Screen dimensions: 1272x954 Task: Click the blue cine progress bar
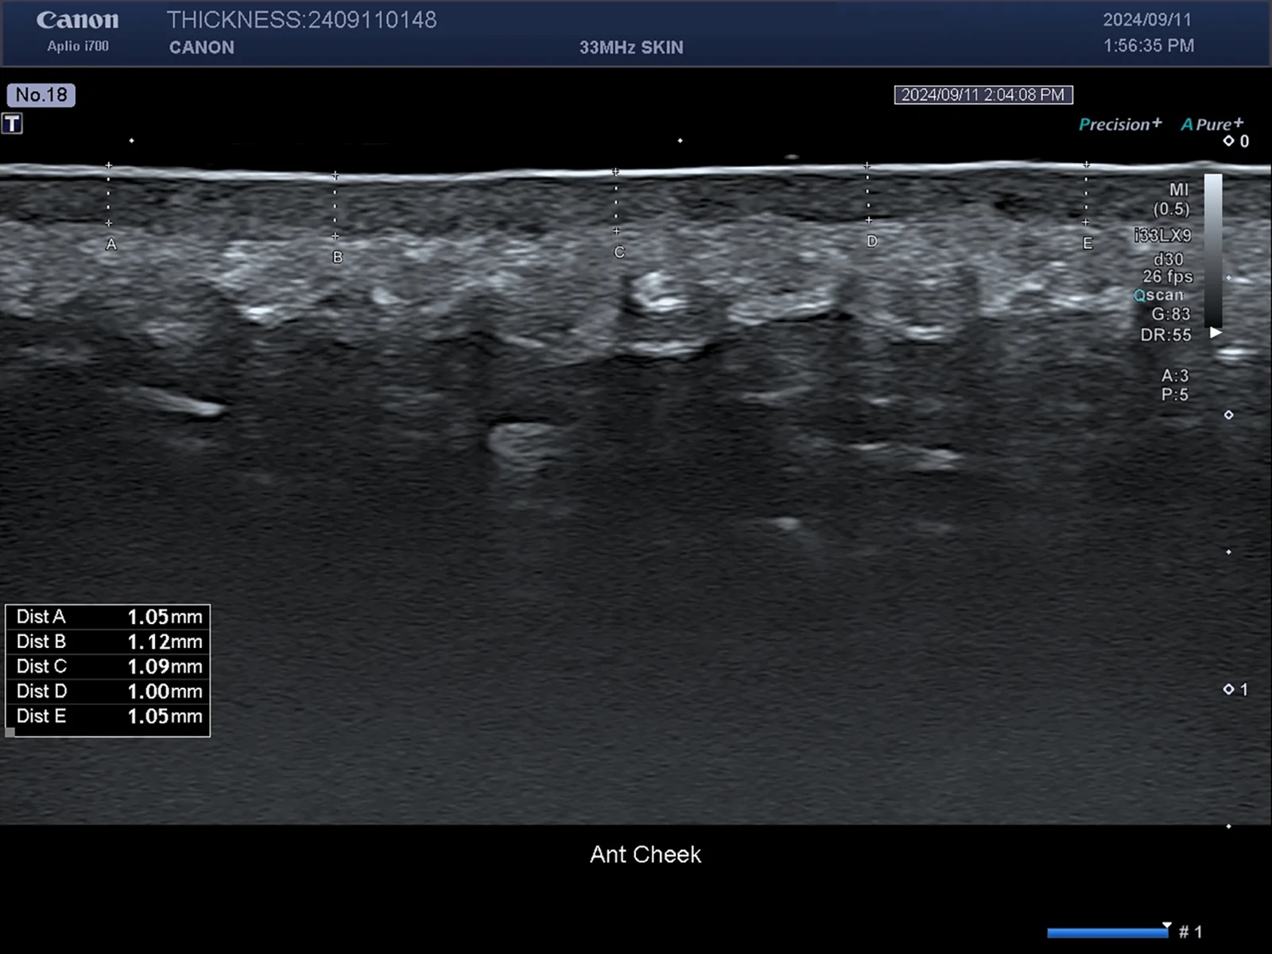pyautogui.click(x=1109, y=932)
